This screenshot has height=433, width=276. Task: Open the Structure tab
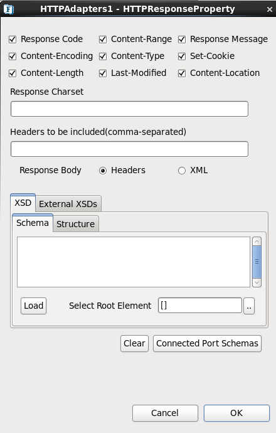point(76,224)
